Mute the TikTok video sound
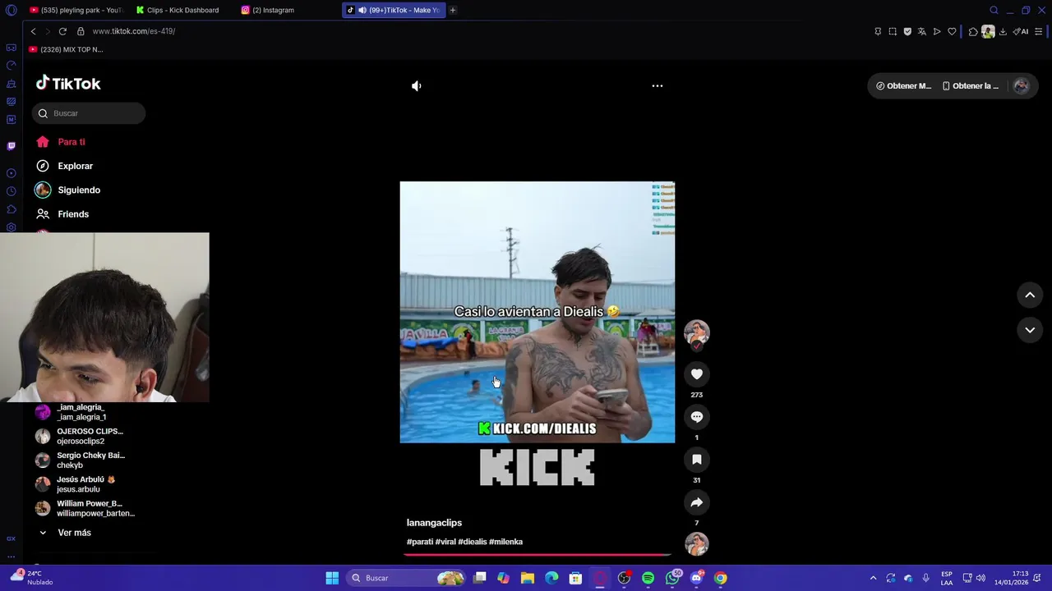Viewport: 1052px width, 591px height. (417, 85)
